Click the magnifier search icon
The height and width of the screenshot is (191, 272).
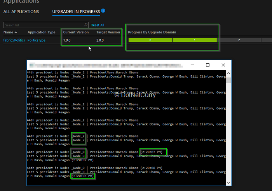pyautogui.click(x=86, y=25)
